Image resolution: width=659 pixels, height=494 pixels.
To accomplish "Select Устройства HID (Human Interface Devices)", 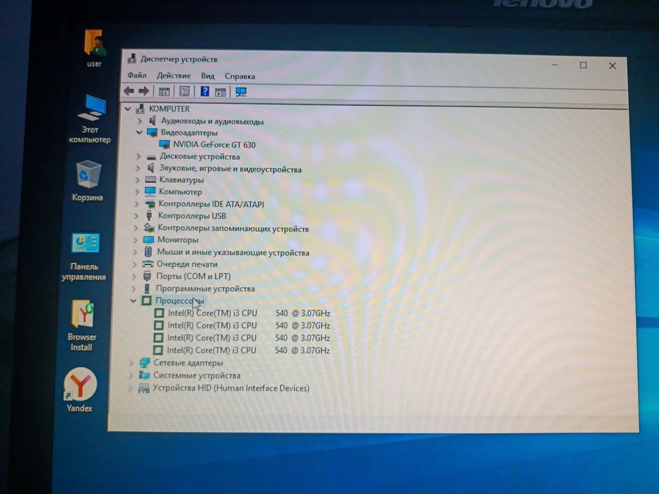I will click(x=231, y=388).
